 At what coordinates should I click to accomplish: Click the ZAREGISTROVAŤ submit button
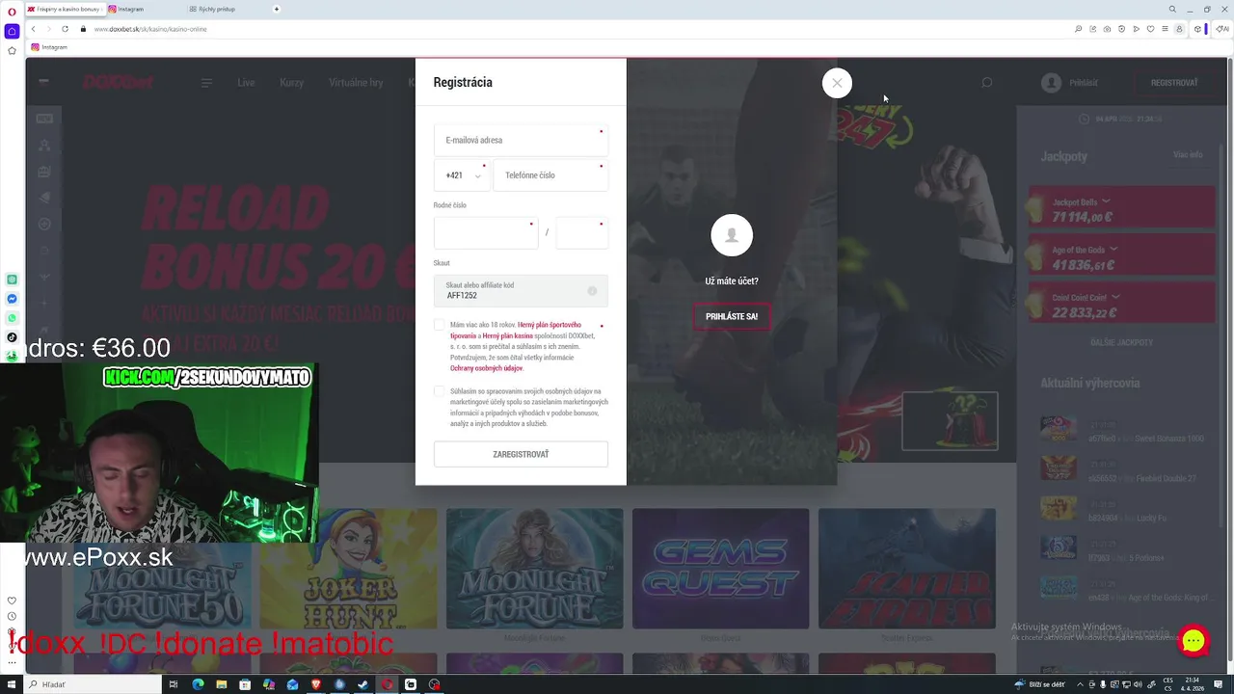(521, 454)
